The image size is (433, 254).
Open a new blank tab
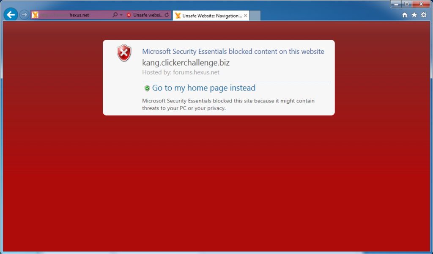click(x=255, y=16)
